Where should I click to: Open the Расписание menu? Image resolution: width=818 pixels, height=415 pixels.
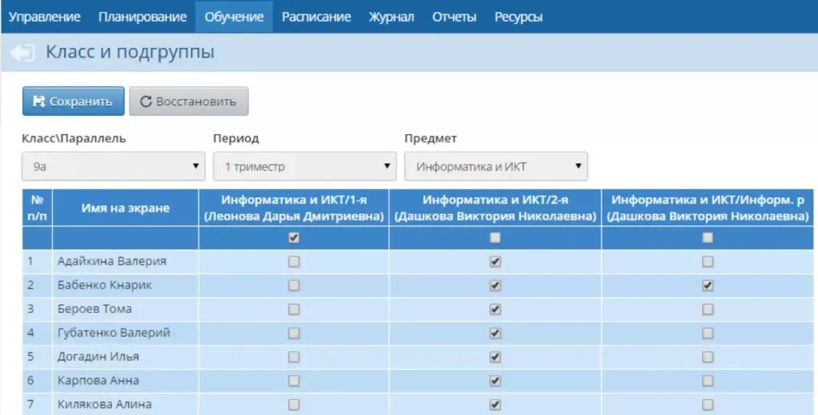coord(316,17)
